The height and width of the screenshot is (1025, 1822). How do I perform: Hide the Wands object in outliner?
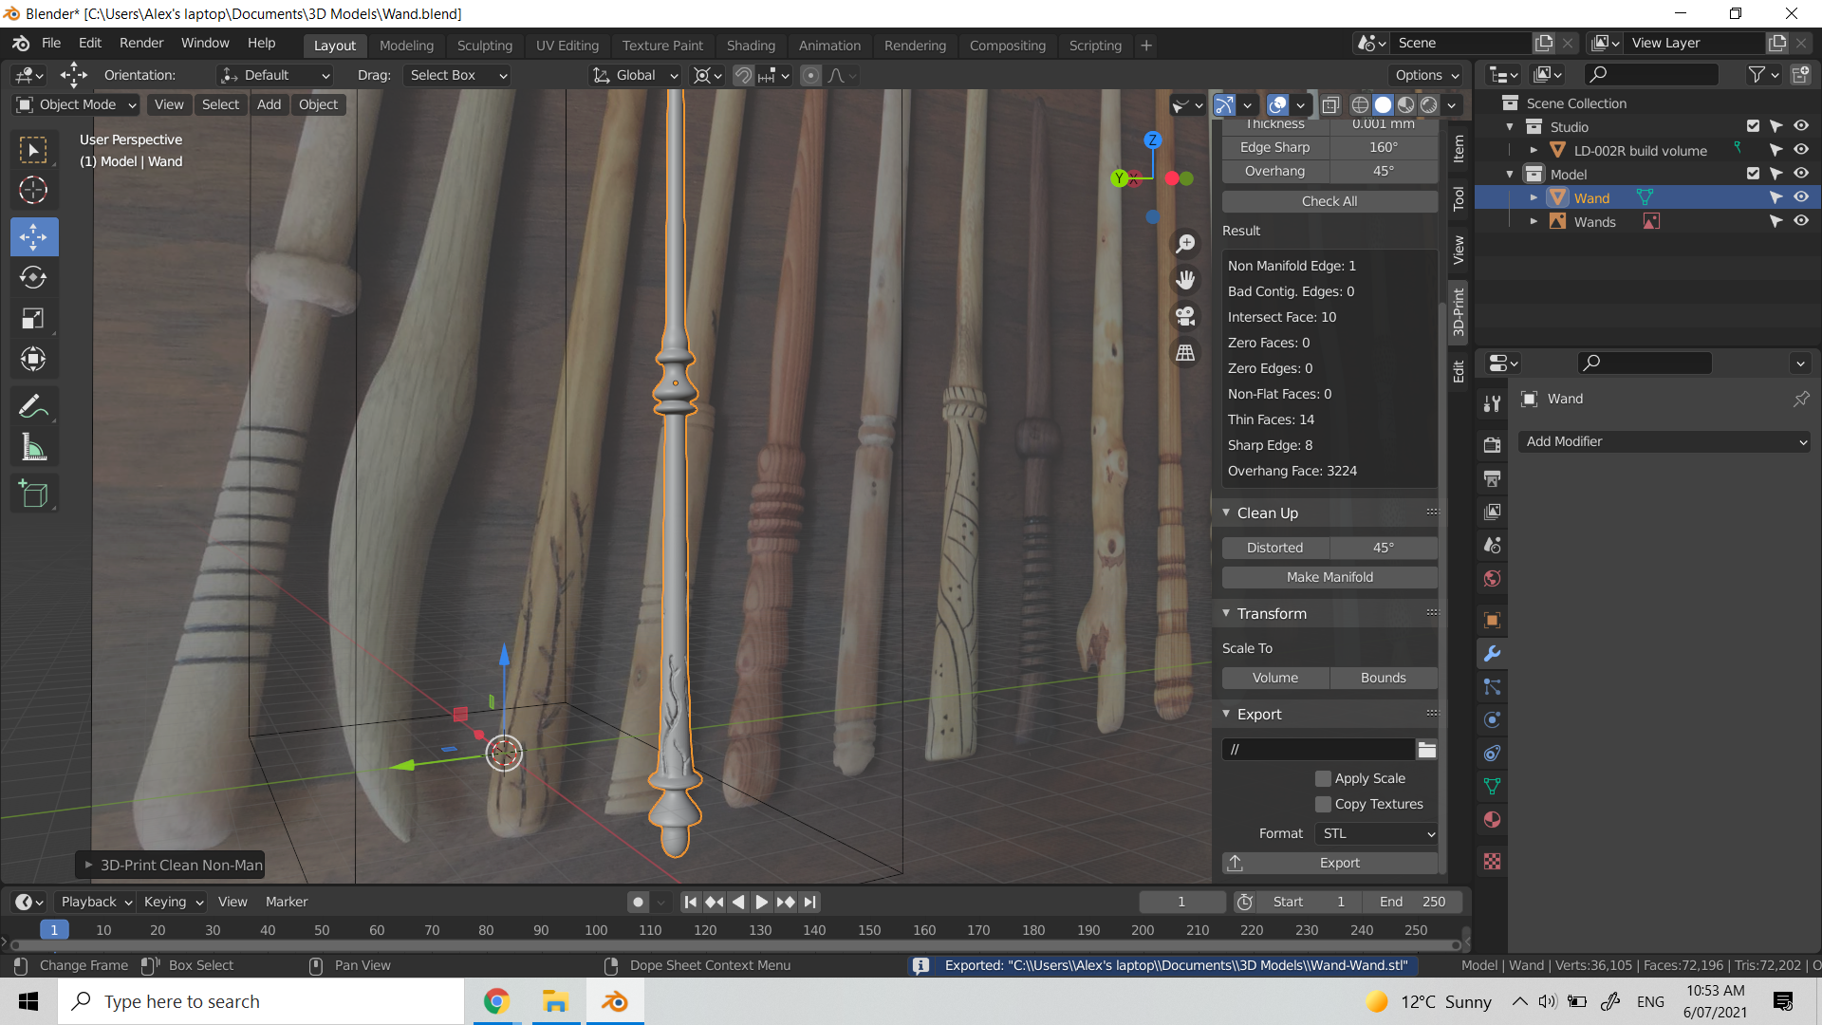pos(1800,221)
